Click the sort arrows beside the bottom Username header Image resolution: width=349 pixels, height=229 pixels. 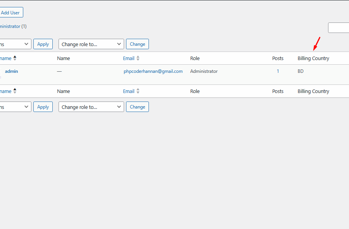tap(15, 91)
